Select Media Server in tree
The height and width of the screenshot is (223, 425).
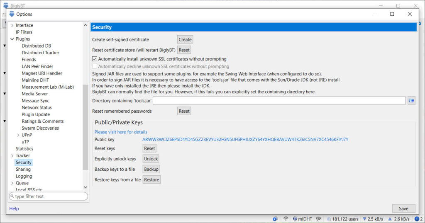pyautogui.click(x=35, y=94)
